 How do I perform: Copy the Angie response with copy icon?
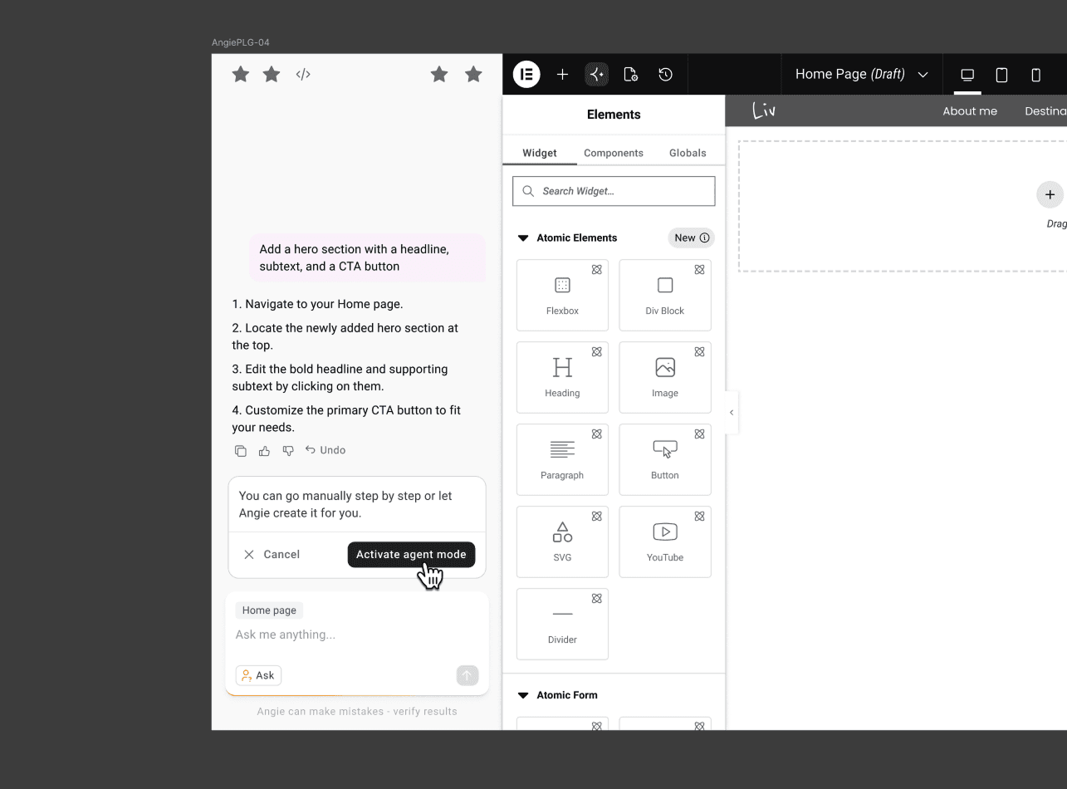coord(241,451)
